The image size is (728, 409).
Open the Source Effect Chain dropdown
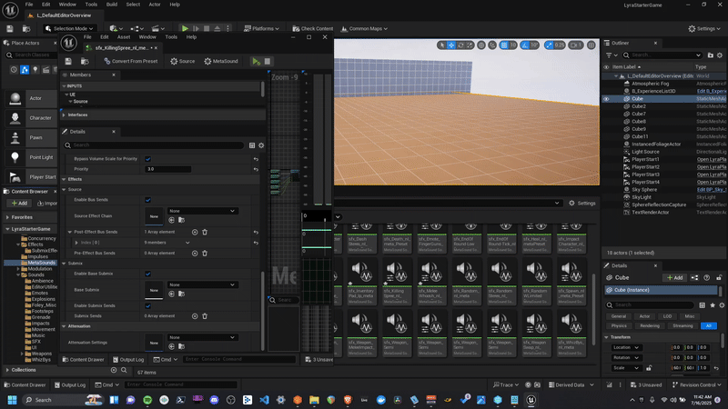coord(202,211)
